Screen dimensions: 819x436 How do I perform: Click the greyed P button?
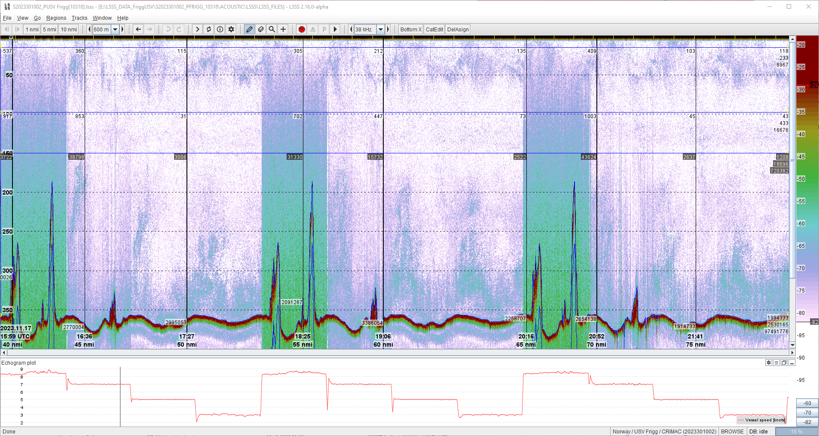click(324, 29)
